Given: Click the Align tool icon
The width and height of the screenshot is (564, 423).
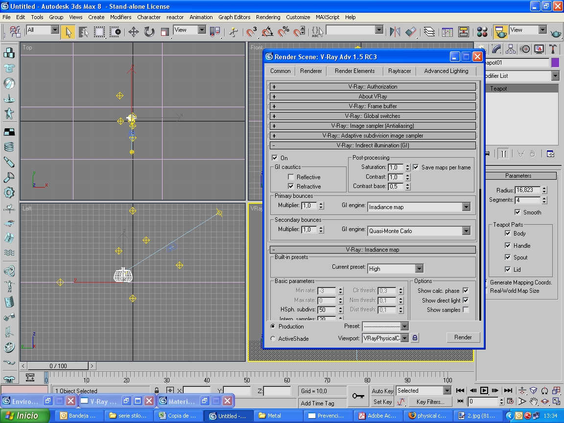Looking at the screenshot, I should tap(411, 32).
